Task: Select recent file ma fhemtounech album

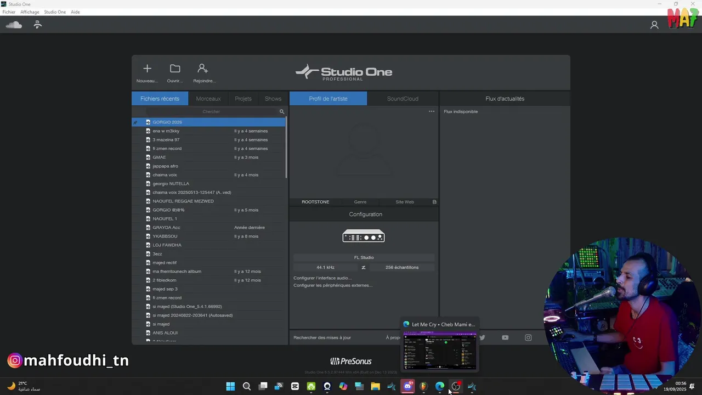Action: (208, 272)
